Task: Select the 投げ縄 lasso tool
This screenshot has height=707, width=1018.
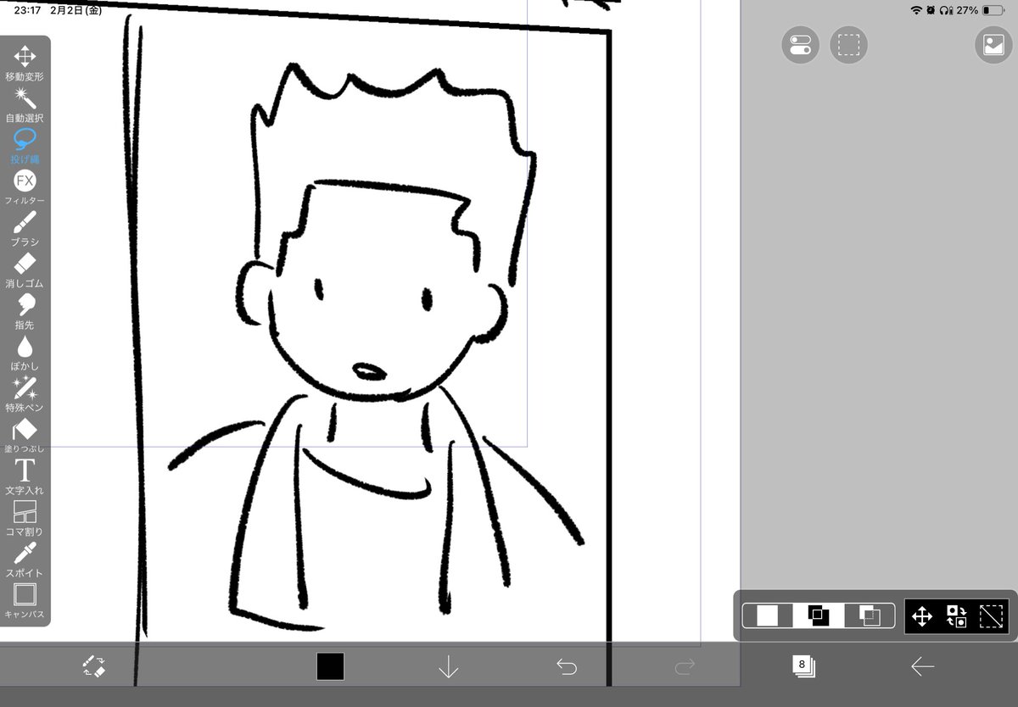Action: 25,146
